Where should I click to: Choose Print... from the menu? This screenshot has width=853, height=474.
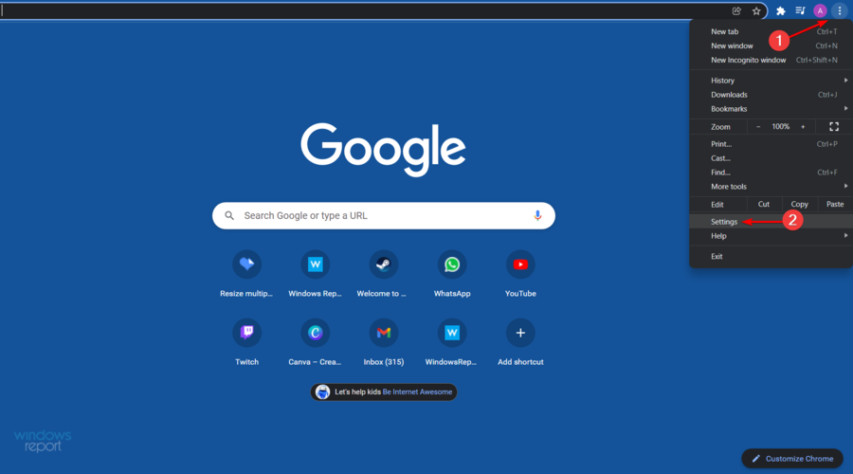click(x=771, y=144)
